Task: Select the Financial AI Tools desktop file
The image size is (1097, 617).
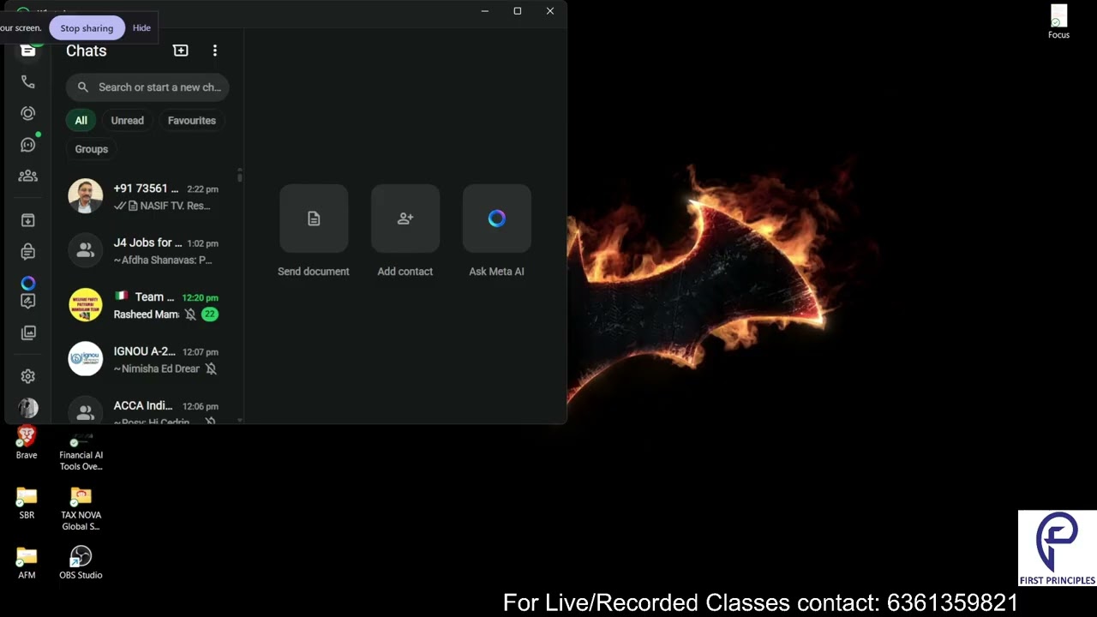Action: click(x=81, y=452)
